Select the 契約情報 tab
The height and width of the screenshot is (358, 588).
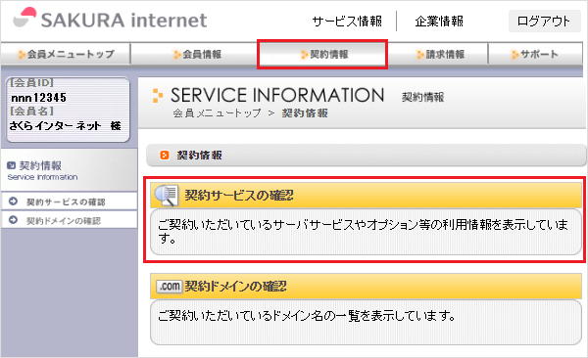coord(322,55)
